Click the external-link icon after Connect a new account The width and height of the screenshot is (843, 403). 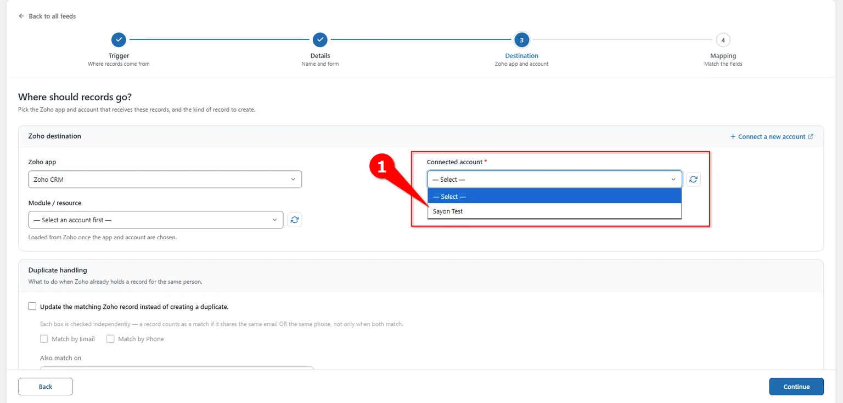(811, 136)
